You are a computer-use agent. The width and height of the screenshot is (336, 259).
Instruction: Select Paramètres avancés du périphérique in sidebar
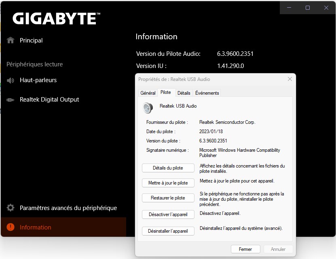68,208
